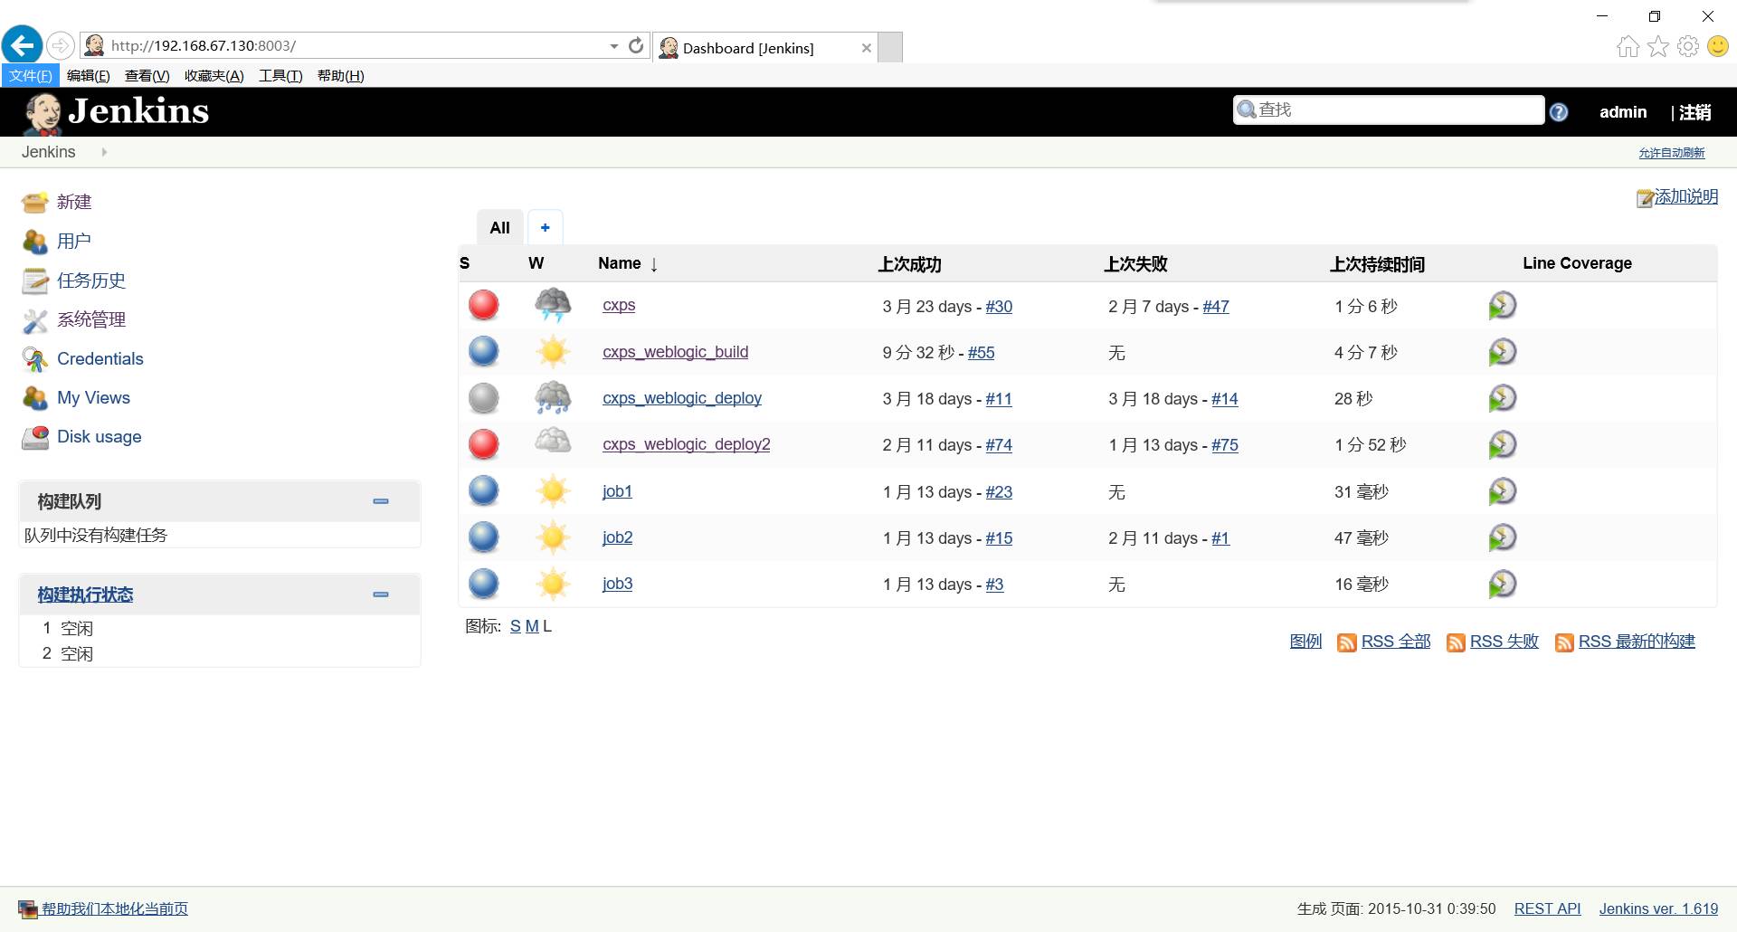Open the 用户 users icon
1737x932 pixels.
34,242
